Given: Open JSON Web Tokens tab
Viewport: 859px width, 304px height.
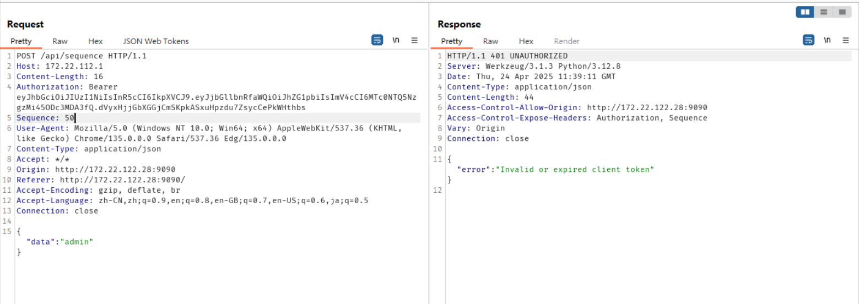Looking at the screenshot, I should click(156, 41).
